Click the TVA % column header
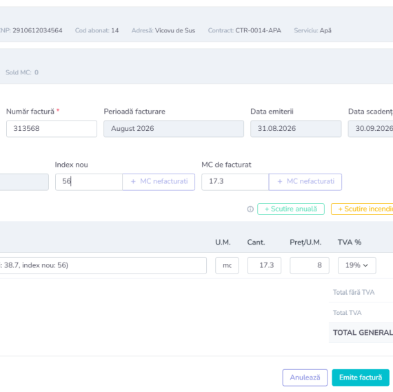 click(x=350, y=243)
